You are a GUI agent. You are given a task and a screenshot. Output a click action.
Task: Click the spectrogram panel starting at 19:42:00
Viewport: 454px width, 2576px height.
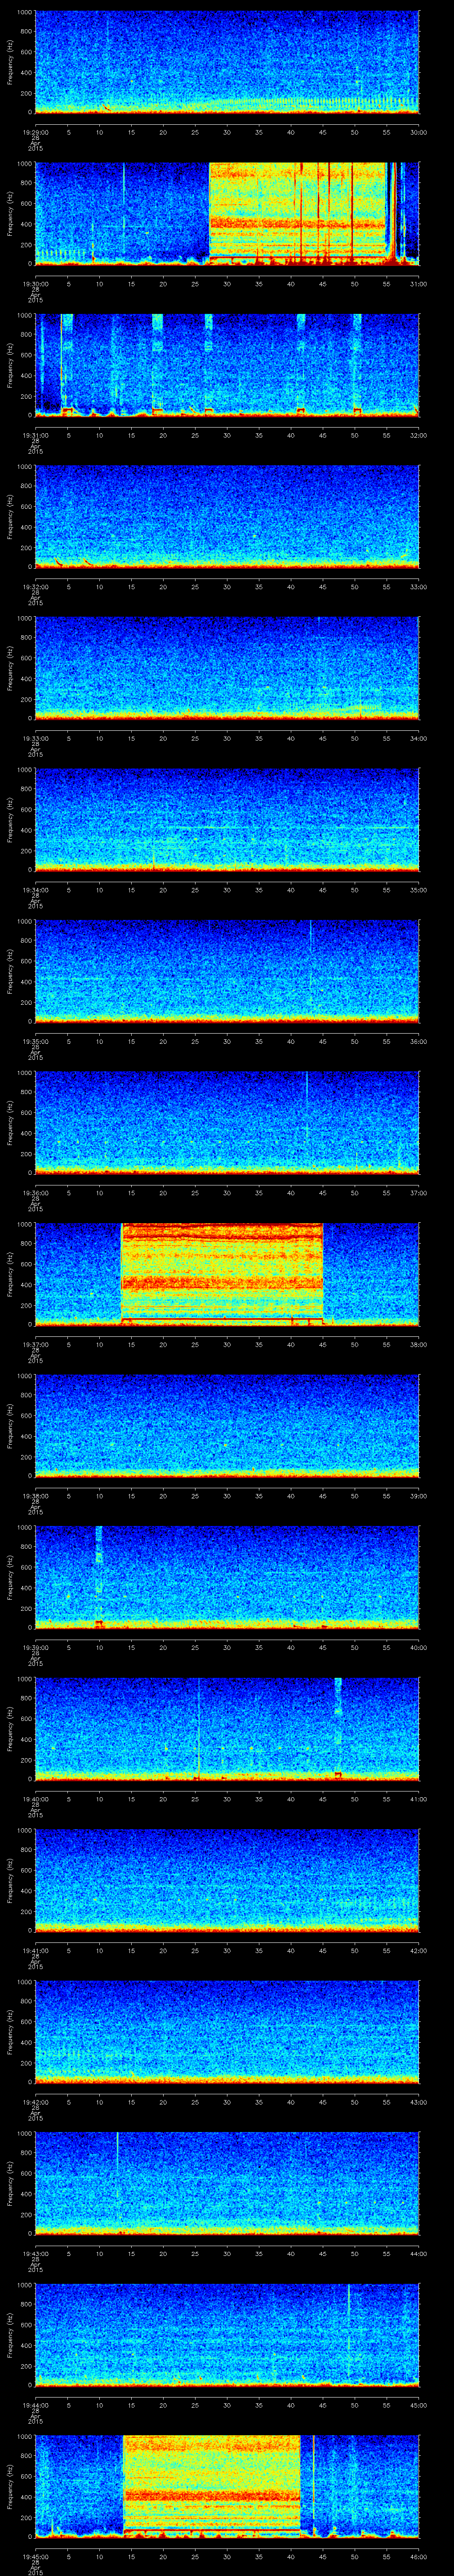pyautogui.click(x=227, y=2032)
